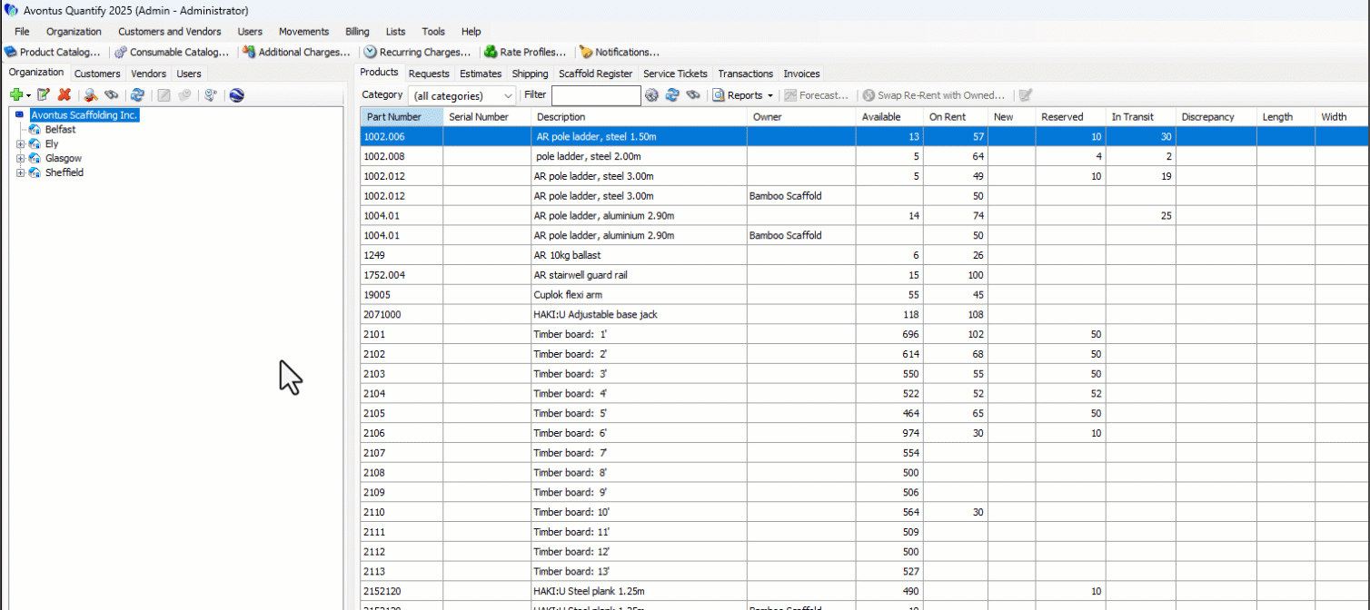The width and height of the screenshot is (1370, 610).
Task: Expand the Glasgow branch in tree
Action: [x=20, y=159]
